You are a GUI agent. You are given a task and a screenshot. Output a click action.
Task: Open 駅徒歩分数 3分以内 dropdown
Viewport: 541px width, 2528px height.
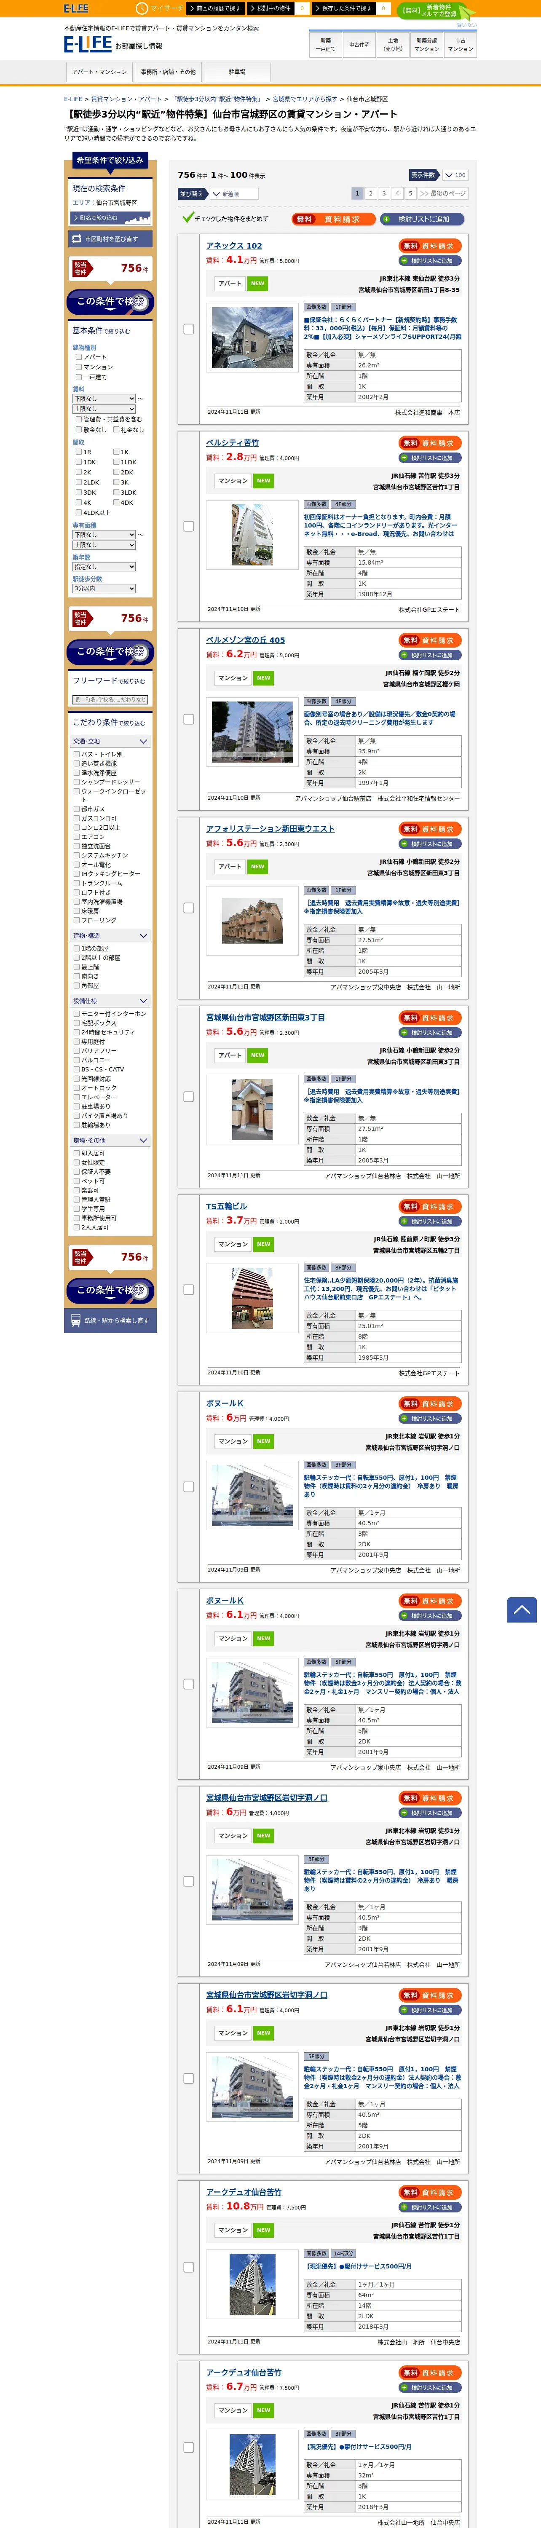click(x=104, y=589)
